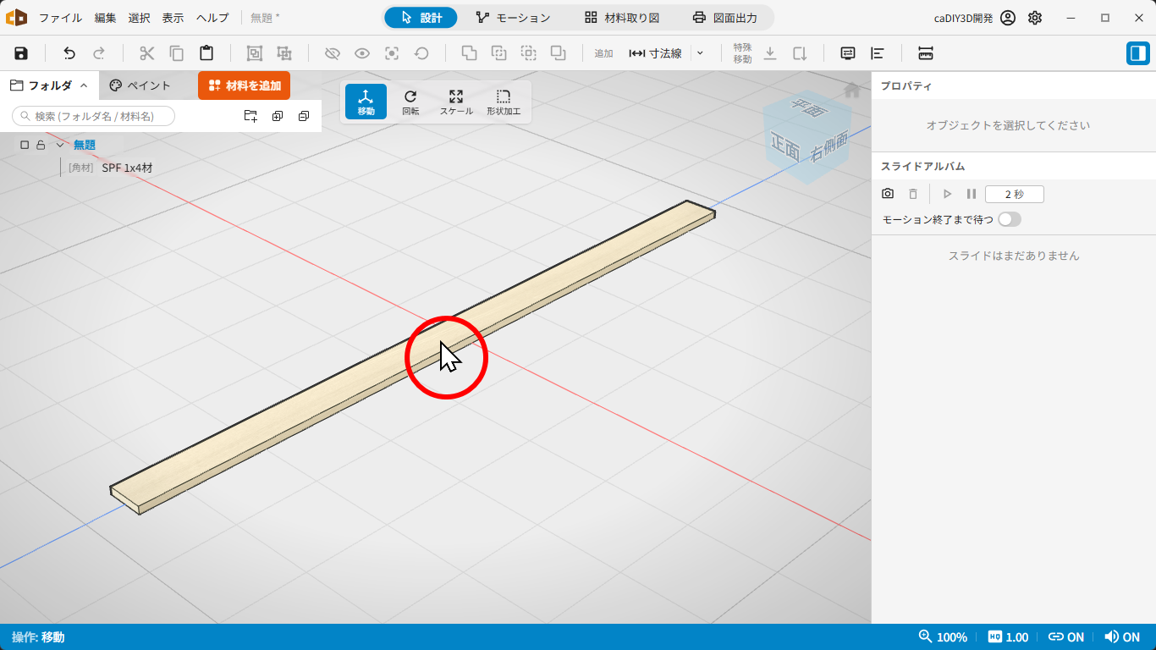Collapse the フォルダ panel chevron

pyautogui.click(x=84, y=85)
